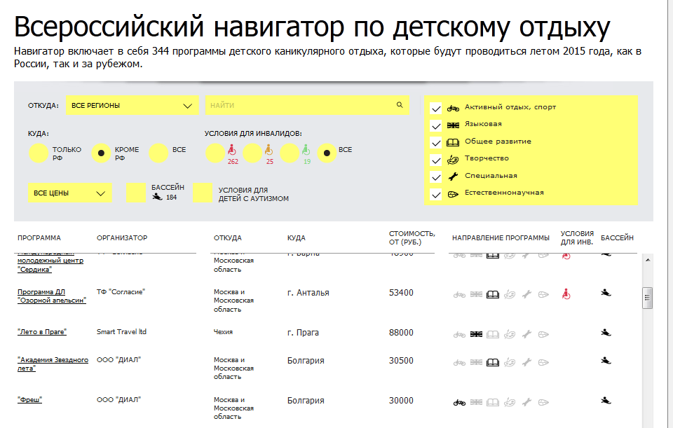Open Академия Звездного лета link
This screenshot has height=428, width=673.
tap(53, 364)
